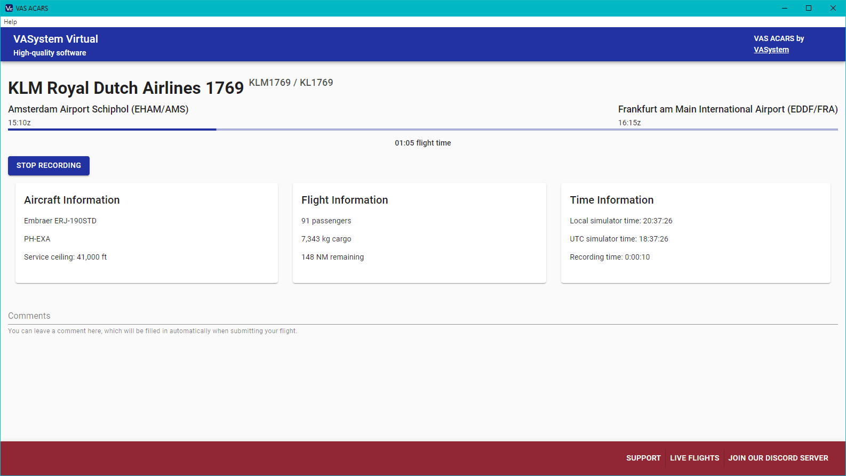Click Recording time: 0:00:10 text
846x476 pixels.
[x=610, y=257]
